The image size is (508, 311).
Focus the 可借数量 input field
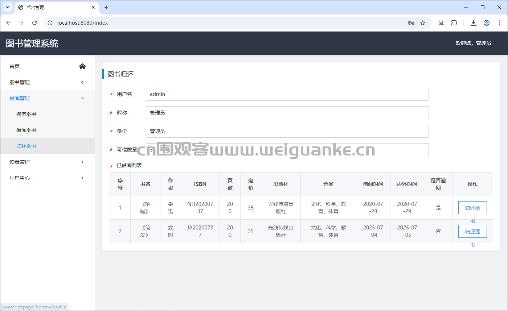287,150
